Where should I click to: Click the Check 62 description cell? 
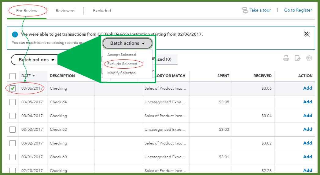point(58,129)
